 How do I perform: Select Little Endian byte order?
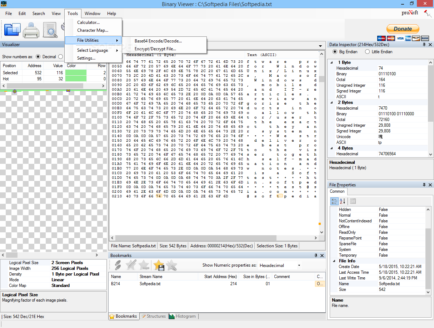[x=367, y=52]
